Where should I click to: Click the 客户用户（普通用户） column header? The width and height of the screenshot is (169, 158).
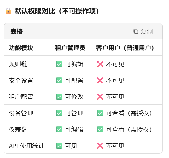125,48
